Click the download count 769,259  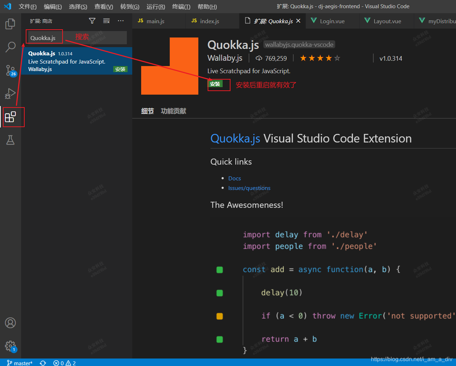[271, 58]
